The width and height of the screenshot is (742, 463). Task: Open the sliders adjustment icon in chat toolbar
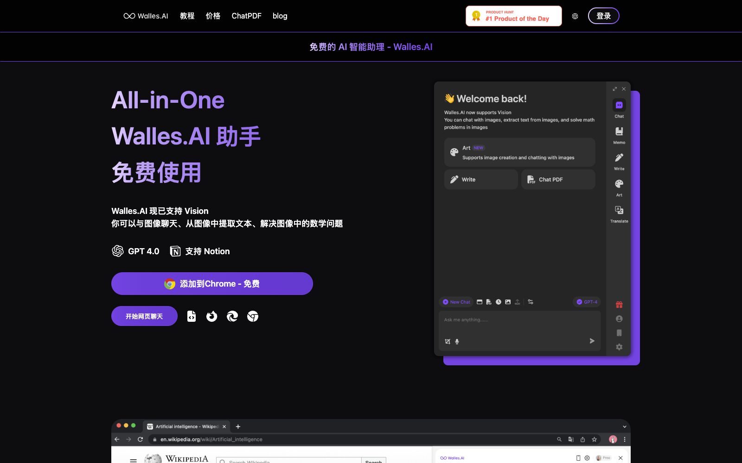tap(531, 302)
